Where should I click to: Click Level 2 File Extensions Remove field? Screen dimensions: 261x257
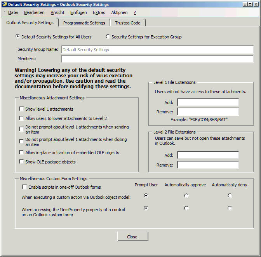(x=208, y=165)
